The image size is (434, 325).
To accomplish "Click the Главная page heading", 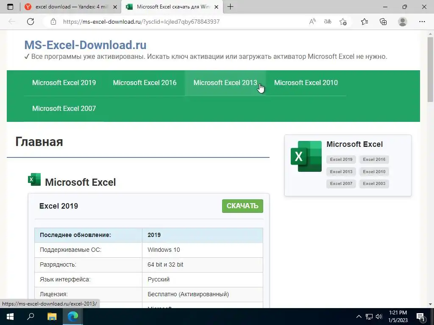I will (x=39, y=142).
